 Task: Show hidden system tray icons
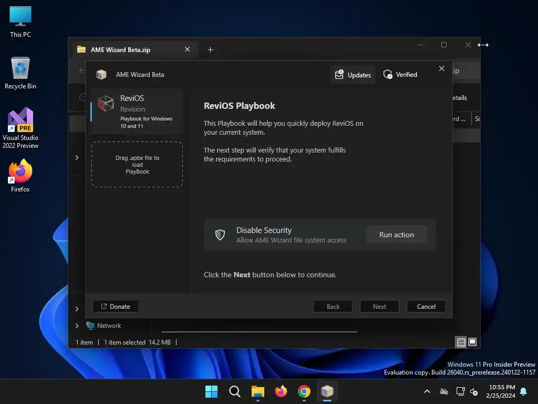(x=427, y=391)
